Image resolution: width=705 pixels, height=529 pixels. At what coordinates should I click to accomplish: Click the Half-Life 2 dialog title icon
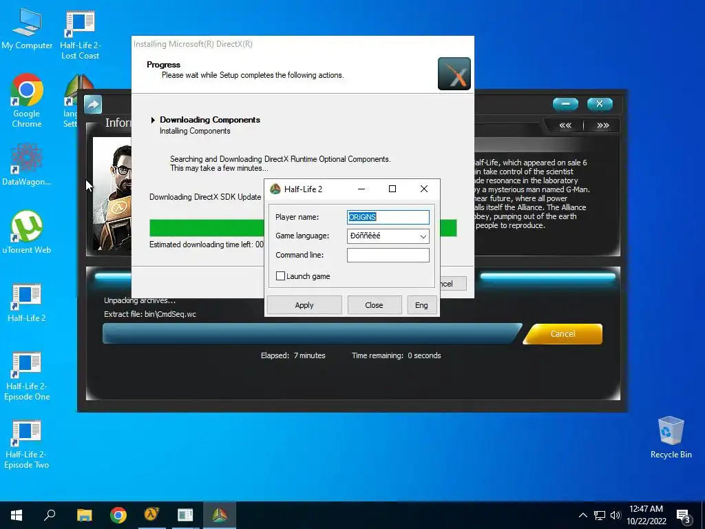point(275,189)
